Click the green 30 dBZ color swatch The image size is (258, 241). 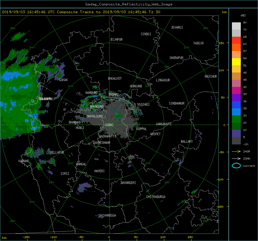(236, 119)
